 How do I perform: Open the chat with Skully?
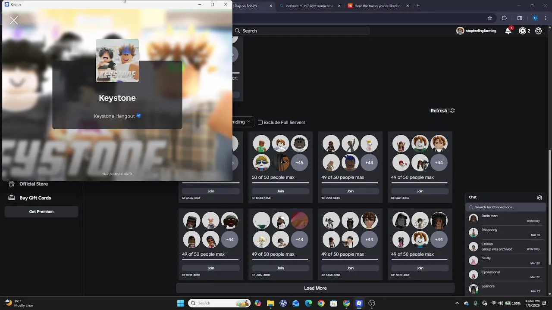coord(505,260)
